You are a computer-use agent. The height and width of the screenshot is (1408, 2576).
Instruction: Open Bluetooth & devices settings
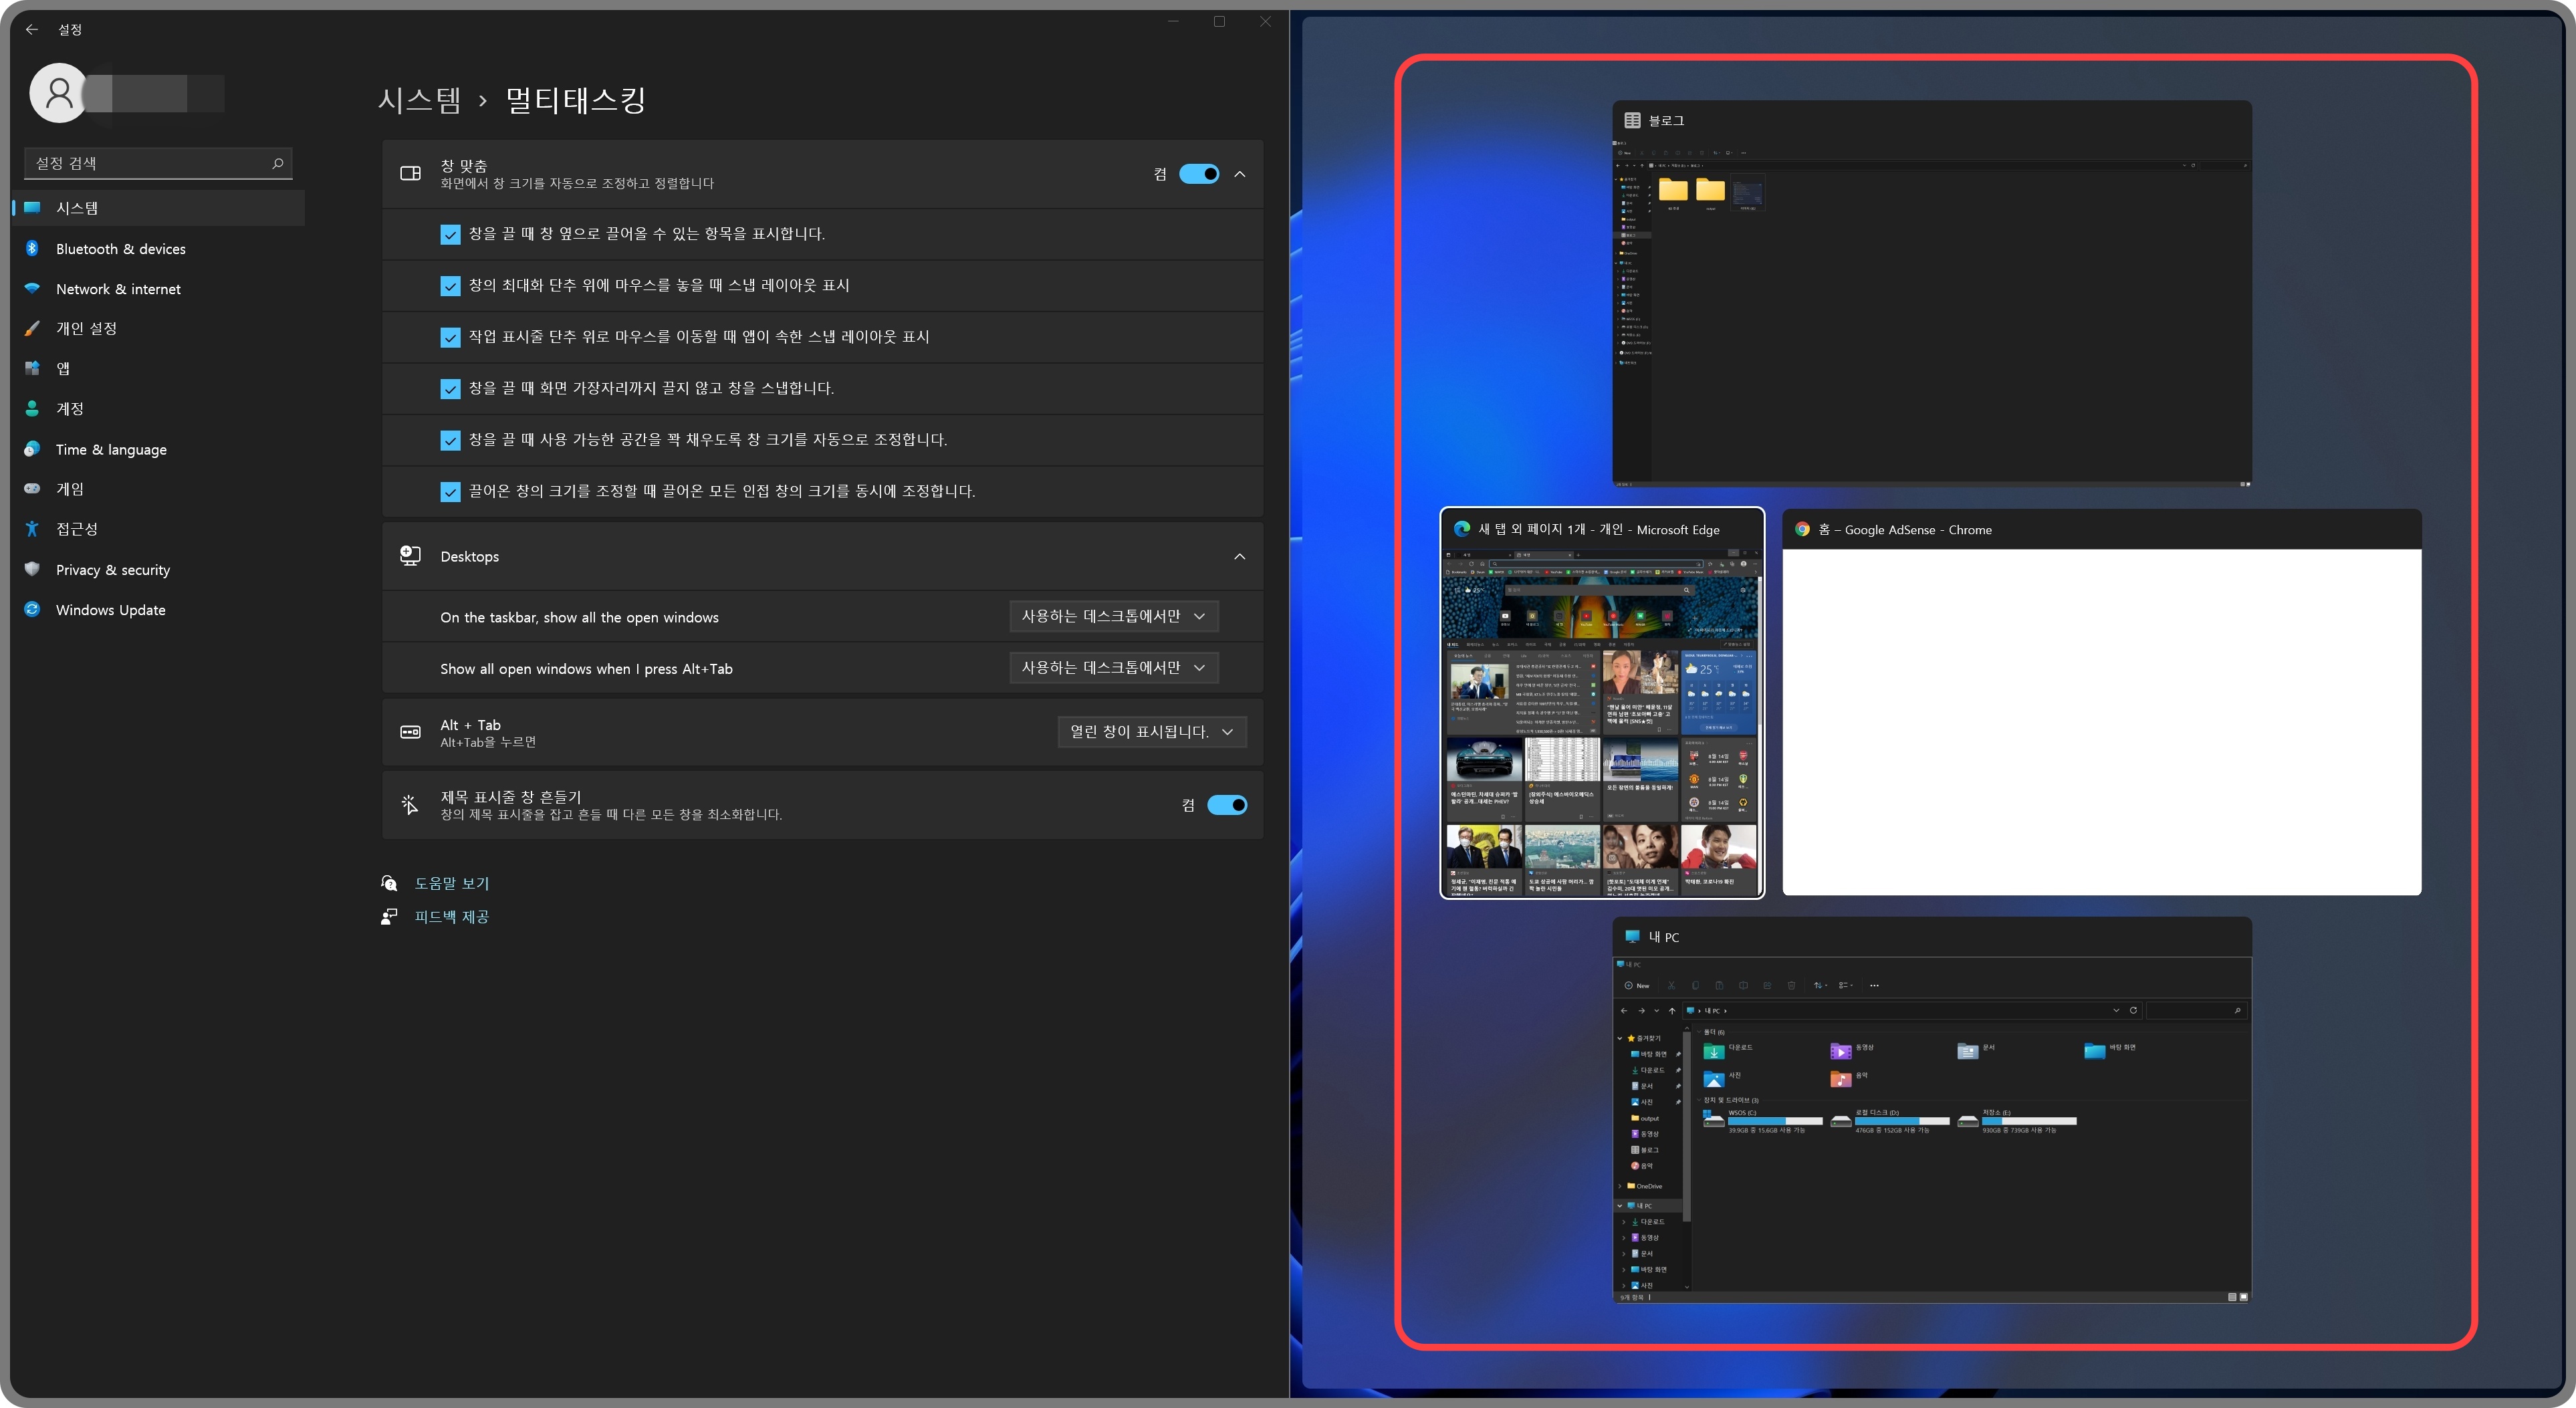(x=120, y=249)
